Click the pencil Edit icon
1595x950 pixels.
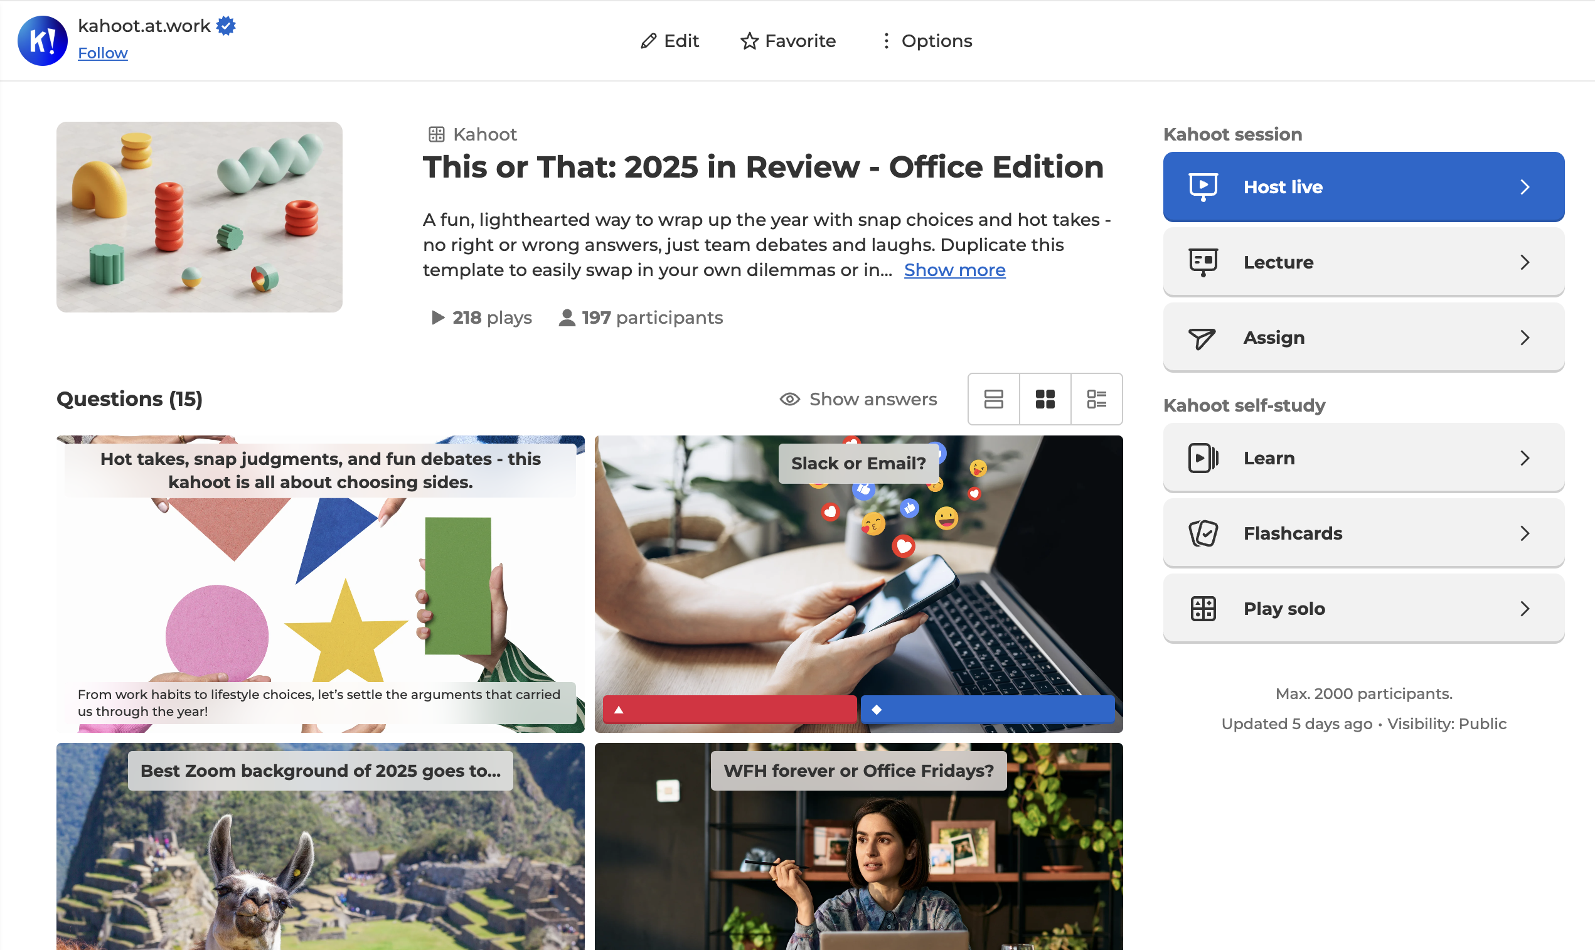tap(648, 41)
